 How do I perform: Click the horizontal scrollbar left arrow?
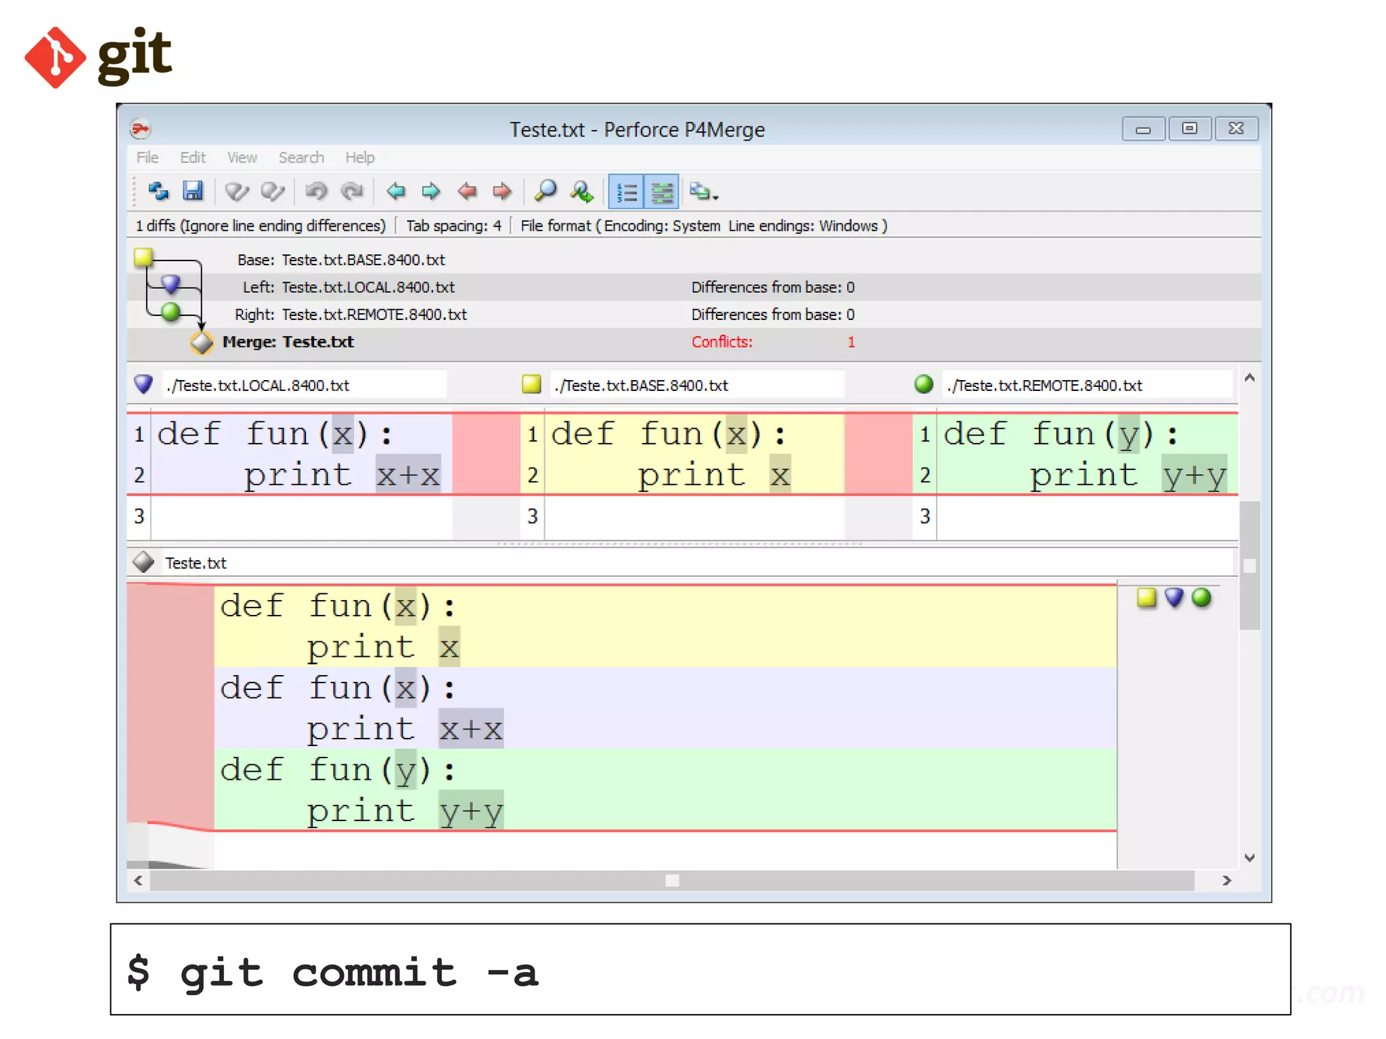(x=138, y=880)
